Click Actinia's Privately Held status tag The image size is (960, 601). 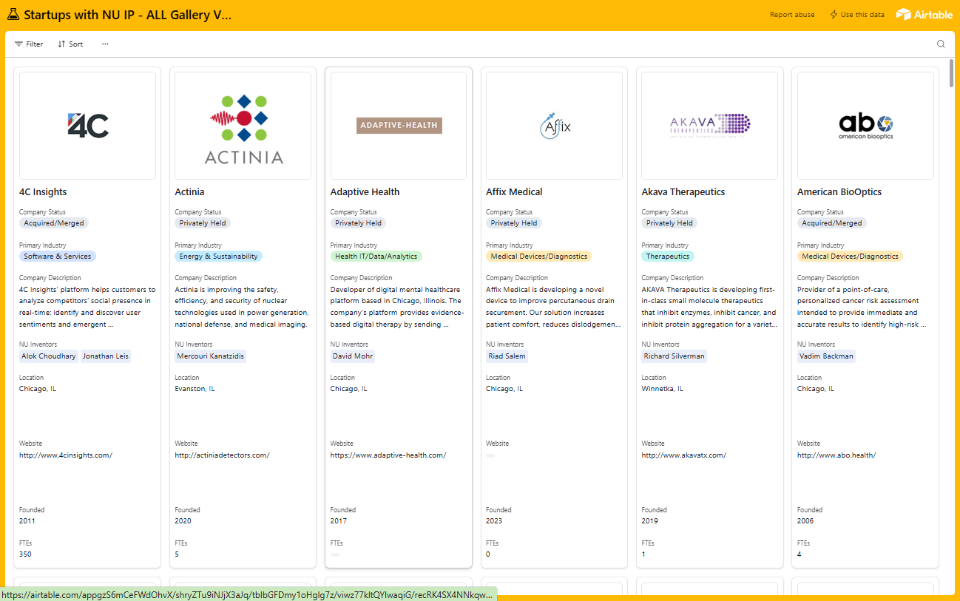[203, 223]
